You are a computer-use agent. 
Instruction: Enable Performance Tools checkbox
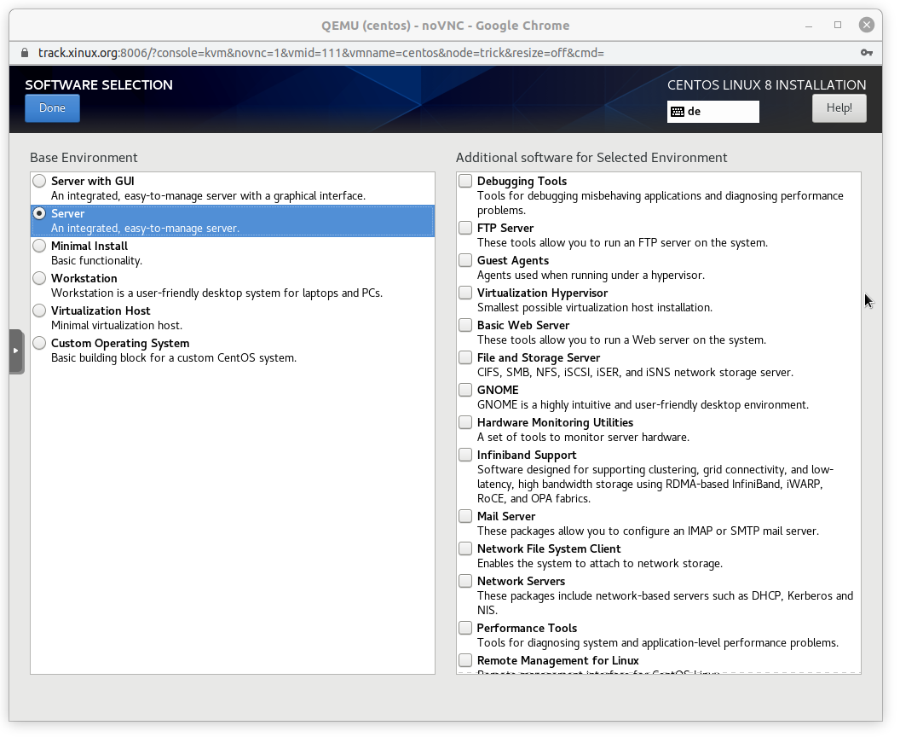(465, 629)
